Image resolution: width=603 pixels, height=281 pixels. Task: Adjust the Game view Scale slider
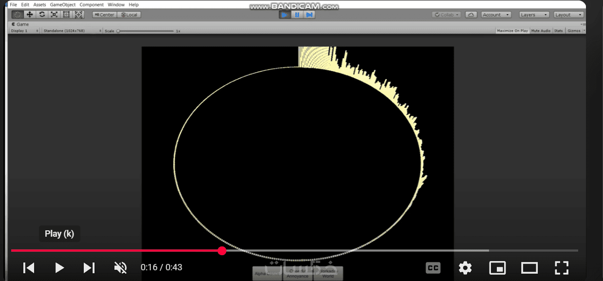click(146, 31)
